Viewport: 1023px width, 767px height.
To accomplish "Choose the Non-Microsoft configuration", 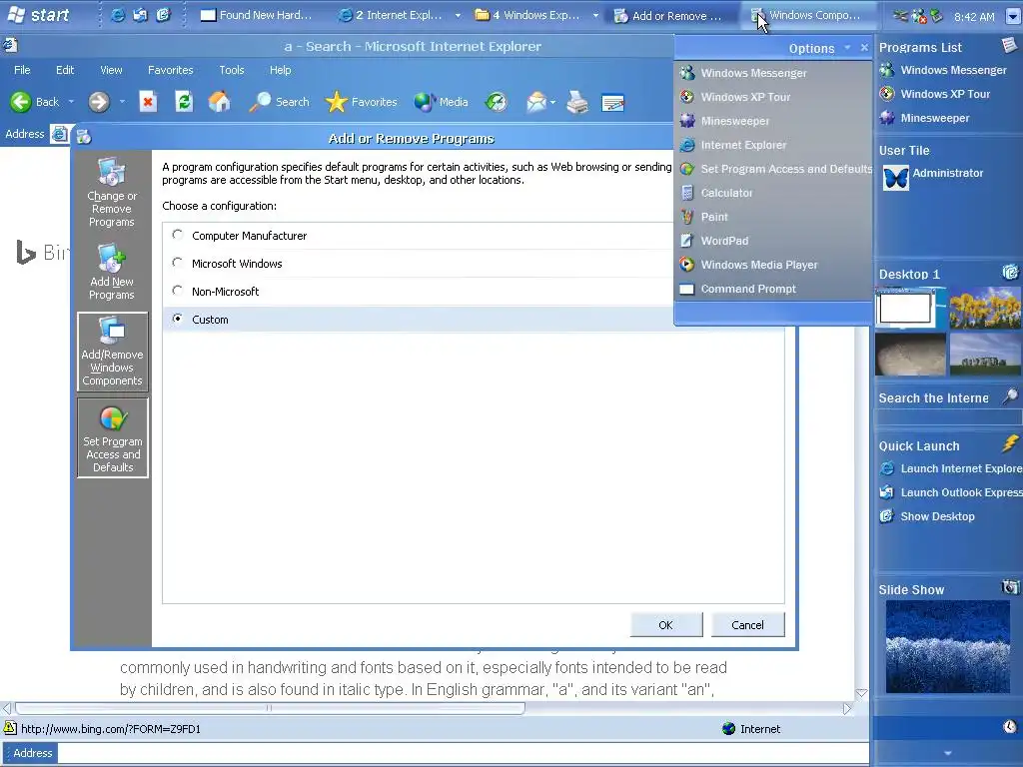I will 178,291.
